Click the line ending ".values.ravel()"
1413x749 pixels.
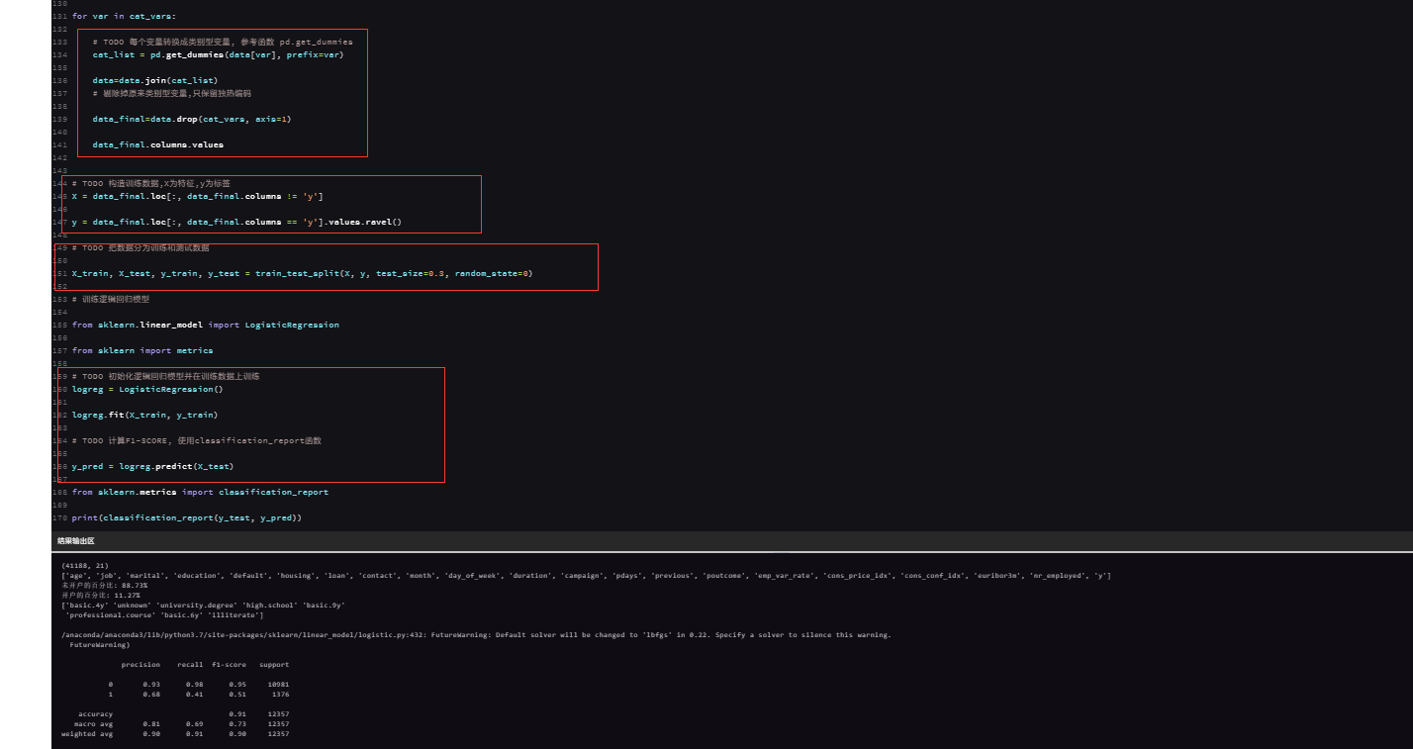click(237, 222)
